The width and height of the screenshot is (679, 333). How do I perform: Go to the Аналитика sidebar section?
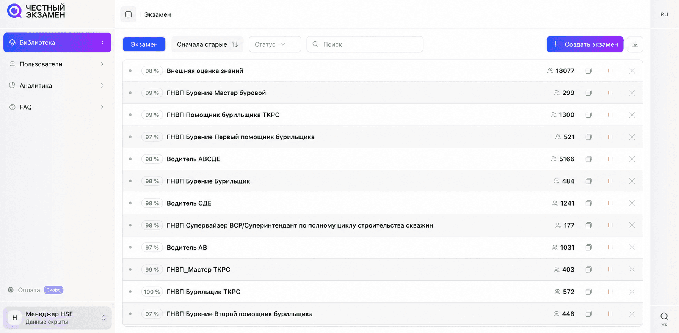[x=57, y=86]
